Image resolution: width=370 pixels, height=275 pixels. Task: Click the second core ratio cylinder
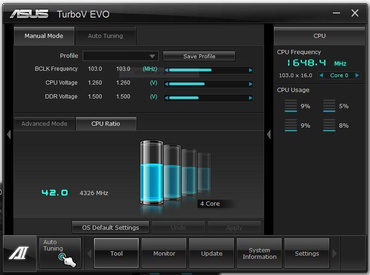[x=172, y=172]
